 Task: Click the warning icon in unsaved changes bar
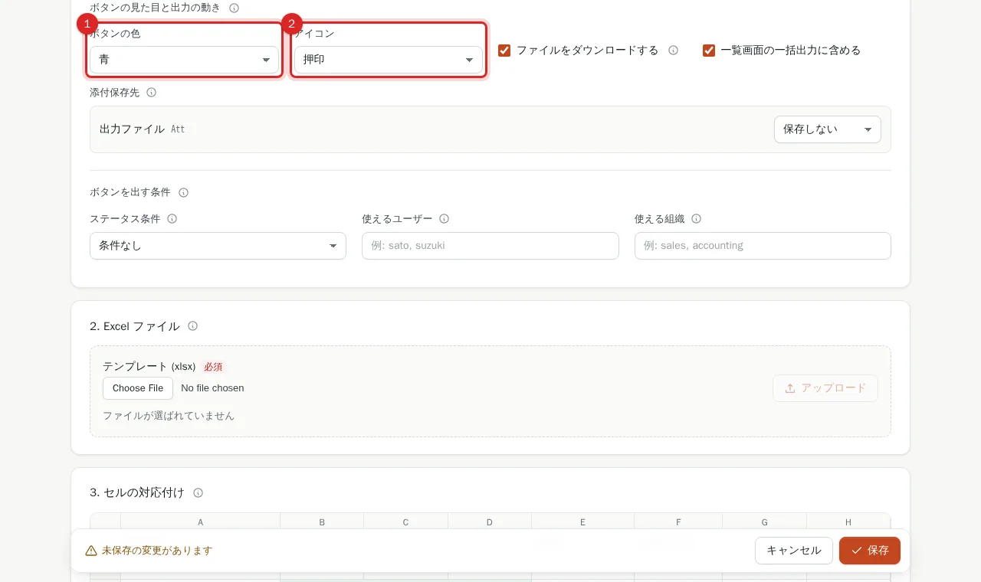[91, 551]
